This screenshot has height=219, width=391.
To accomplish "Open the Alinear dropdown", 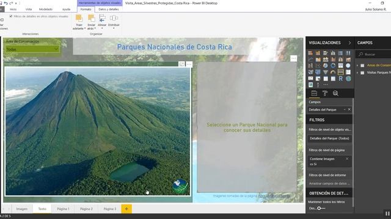I will pos(102,22).
